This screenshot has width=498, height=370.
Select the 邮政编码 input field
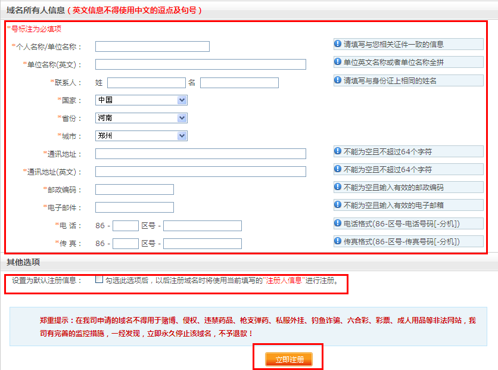[x=135, y=189]
